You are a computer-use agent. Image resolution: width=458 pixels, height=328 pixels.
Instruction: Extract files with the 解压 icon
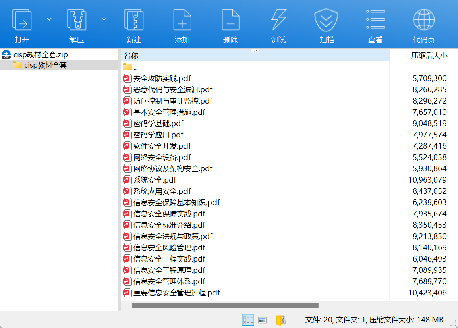pos(77,24)
